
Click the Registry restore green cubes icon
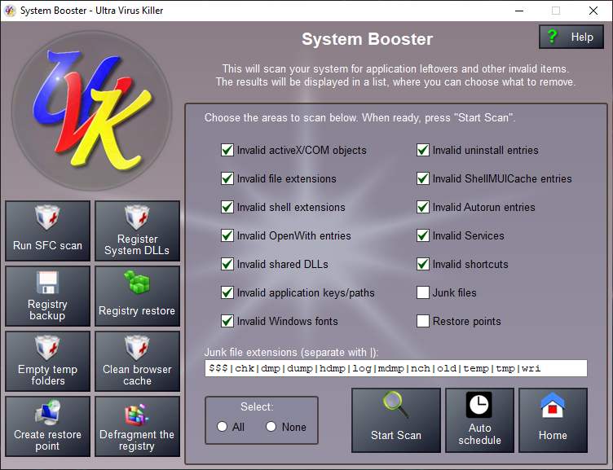pos(137,282)
